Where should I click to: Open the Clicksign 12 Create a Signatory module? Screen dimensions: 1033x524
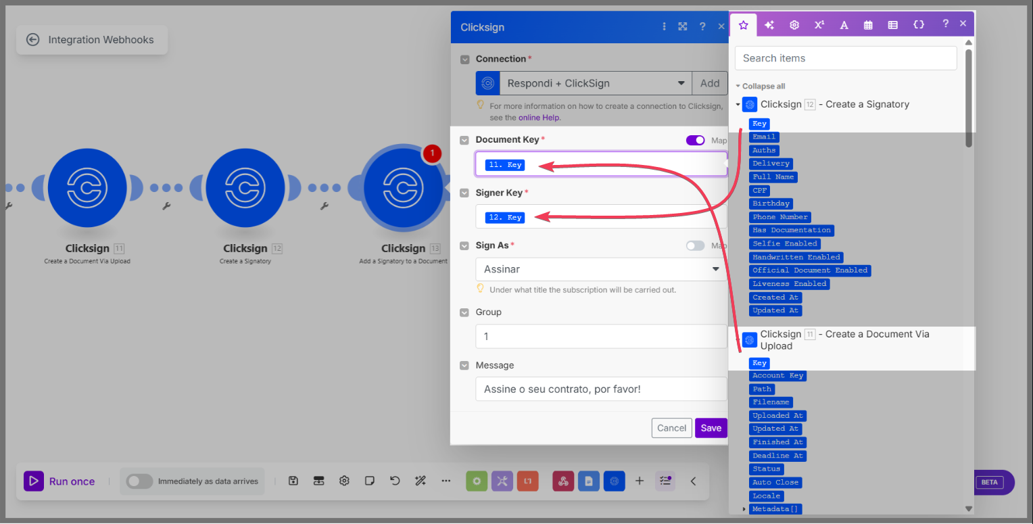coord(245,188)
